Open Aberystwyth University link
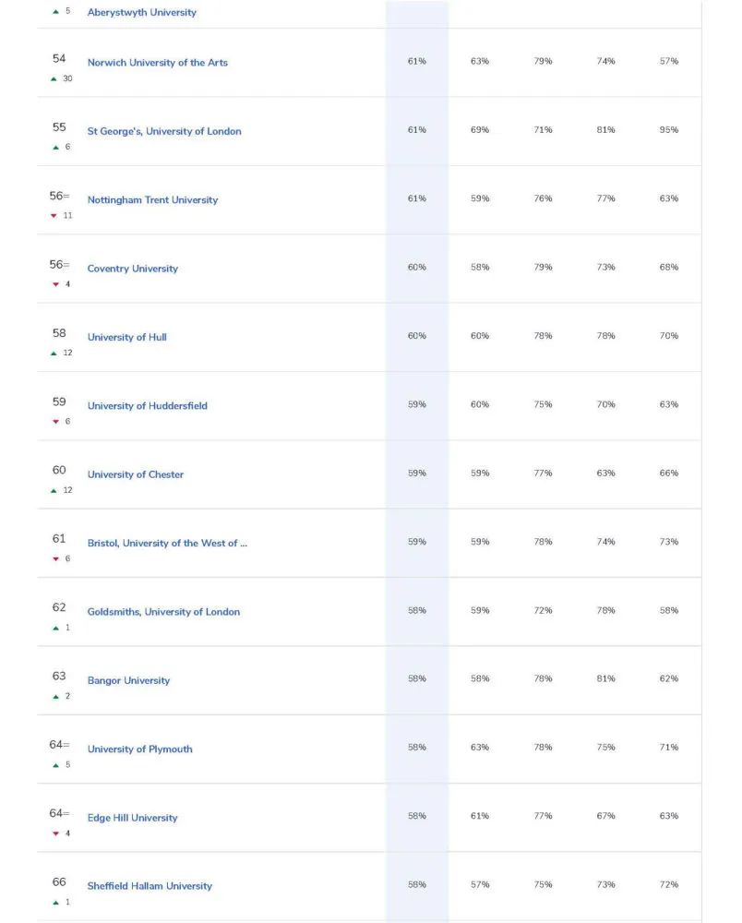The width and height of the screenshot is (742, 923). [x=142, y=12]
